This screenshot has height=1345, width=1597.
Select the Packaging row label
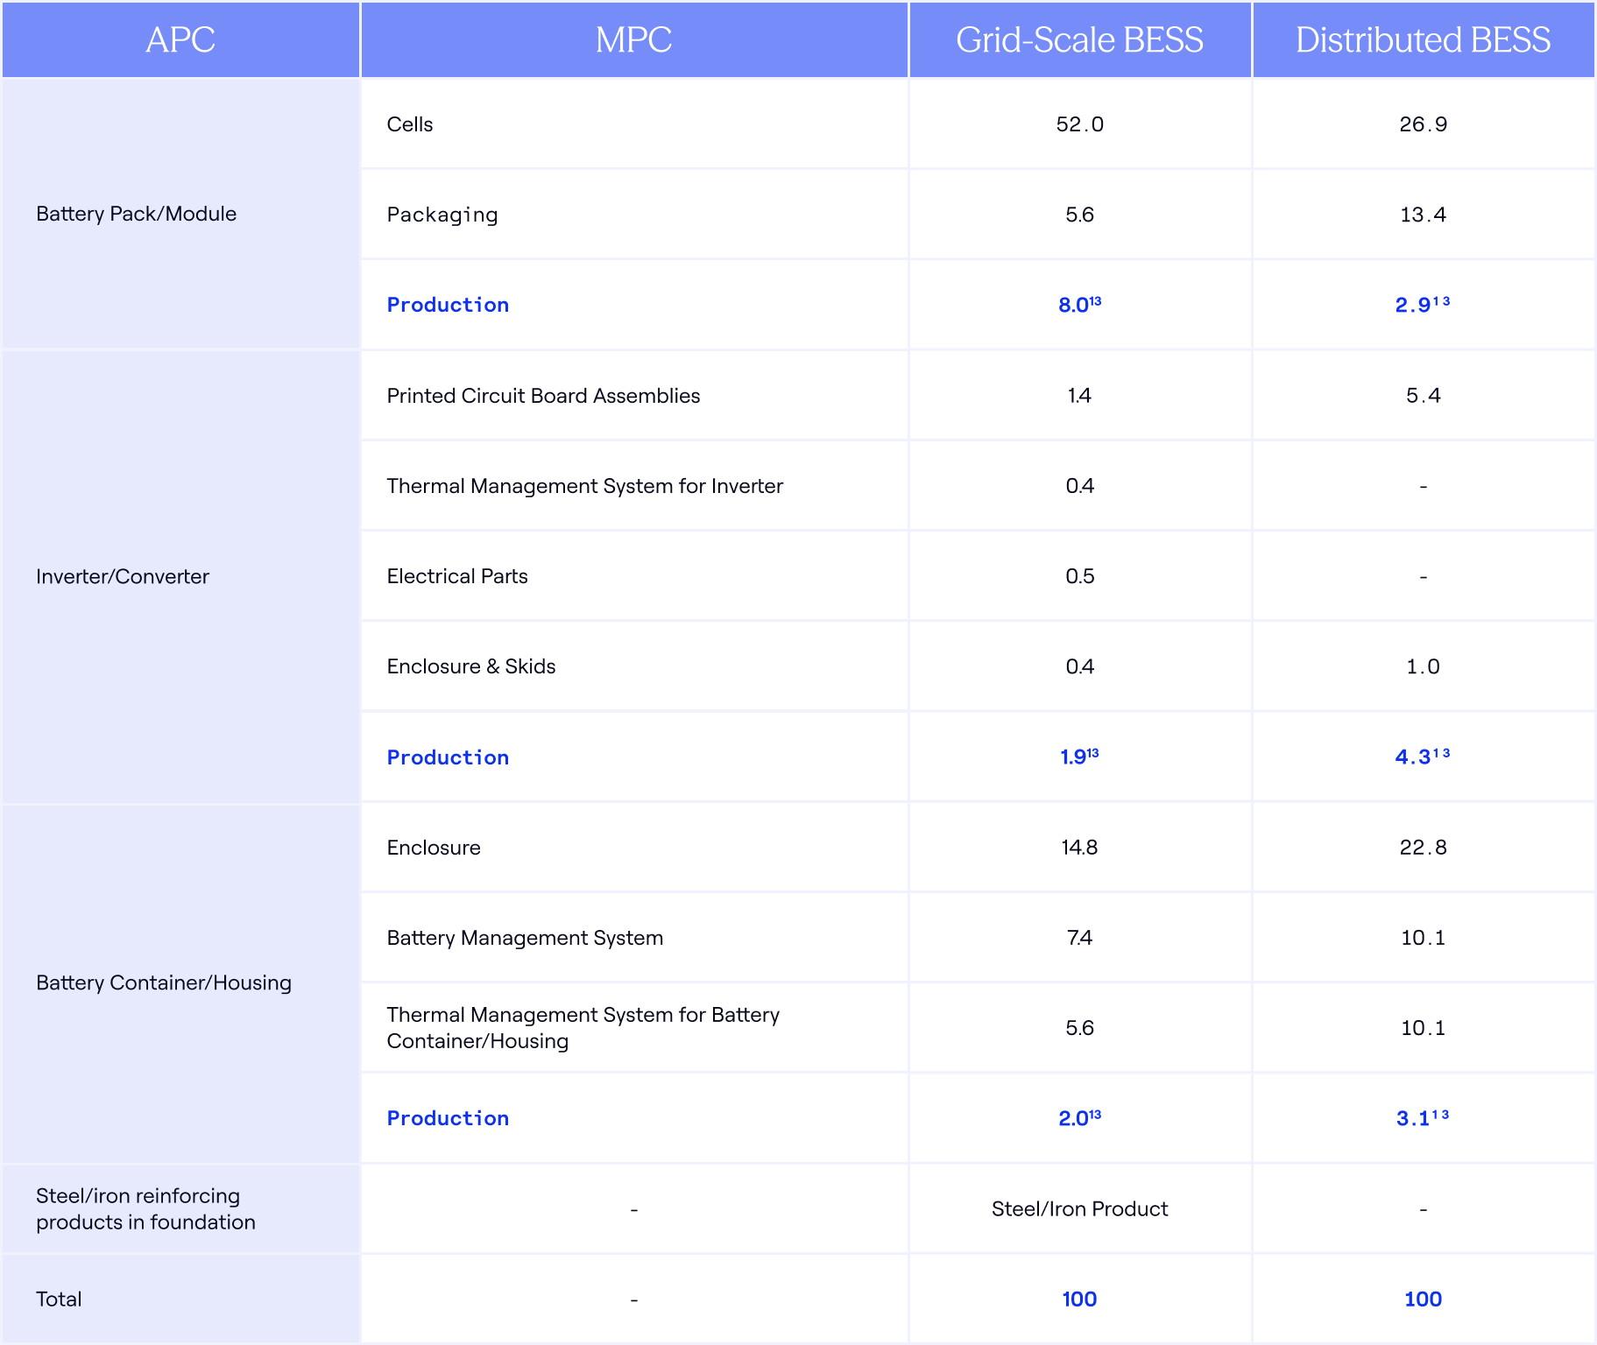pos(442,215)
